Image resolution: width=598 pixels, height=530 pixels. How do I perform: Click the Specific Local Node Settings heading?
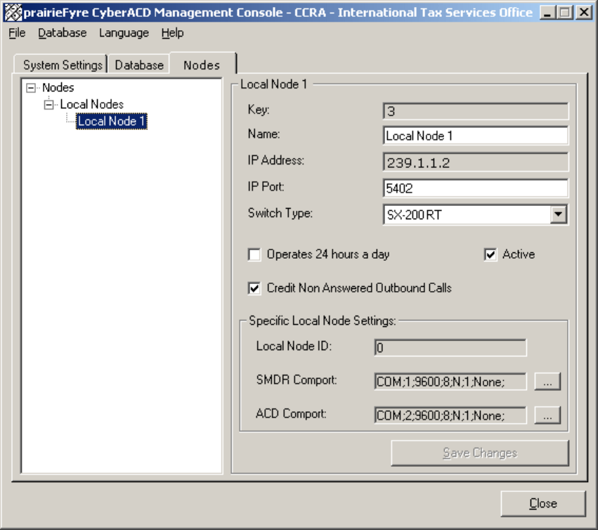point(323,321)
